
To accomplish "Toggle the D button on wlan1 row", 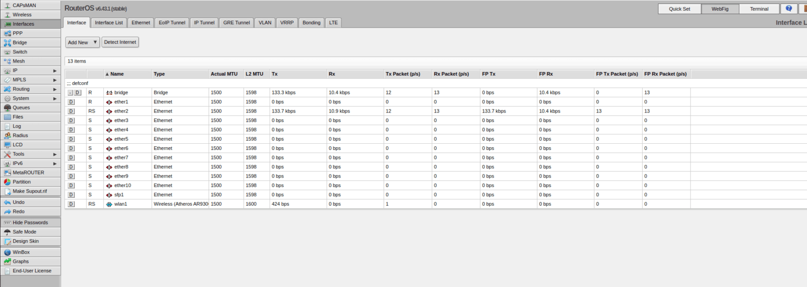I will click(x=71, y=204).
